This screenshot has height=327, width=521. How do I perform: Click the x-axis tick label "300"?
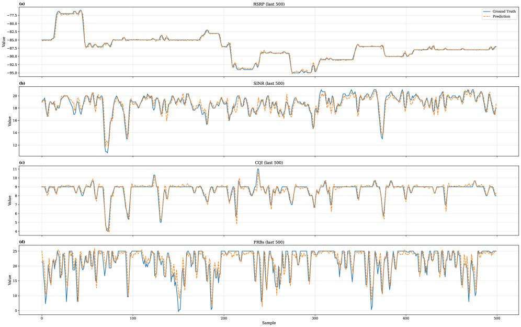pyautogui.click(x=315, y=318)
